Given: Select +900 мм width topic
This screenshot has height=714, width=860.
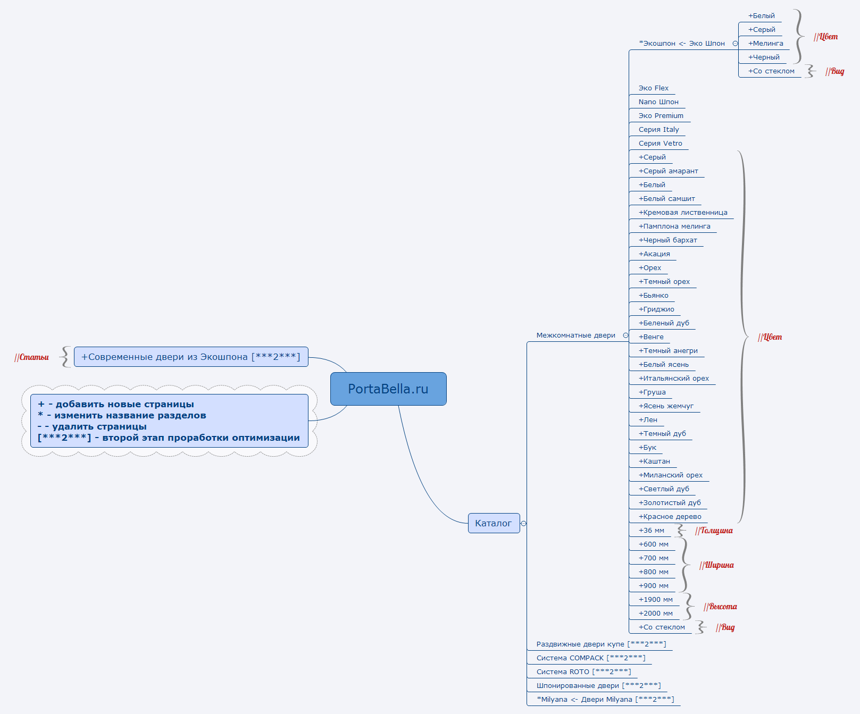Looking at the screenshot, I should [x=654, y=586].
